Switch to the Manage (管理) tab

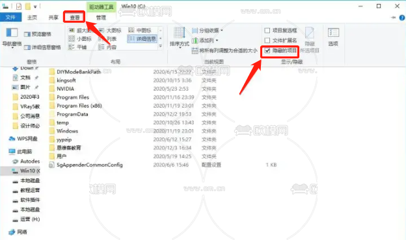pos(101,18)
